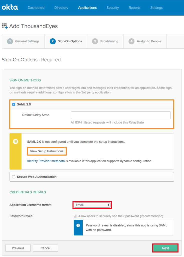Click the 'Sign-On Options · Required' heading
Viewport: 184px width, 257px height.
click(x=31, y=60)
